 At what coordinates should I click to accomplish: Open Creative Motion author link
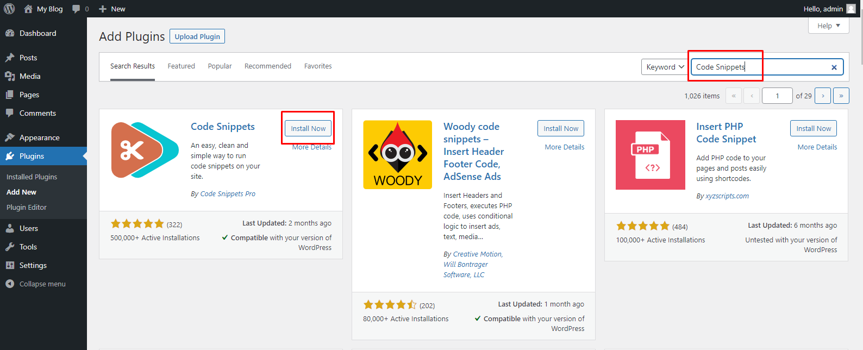[x=478, y=254]
